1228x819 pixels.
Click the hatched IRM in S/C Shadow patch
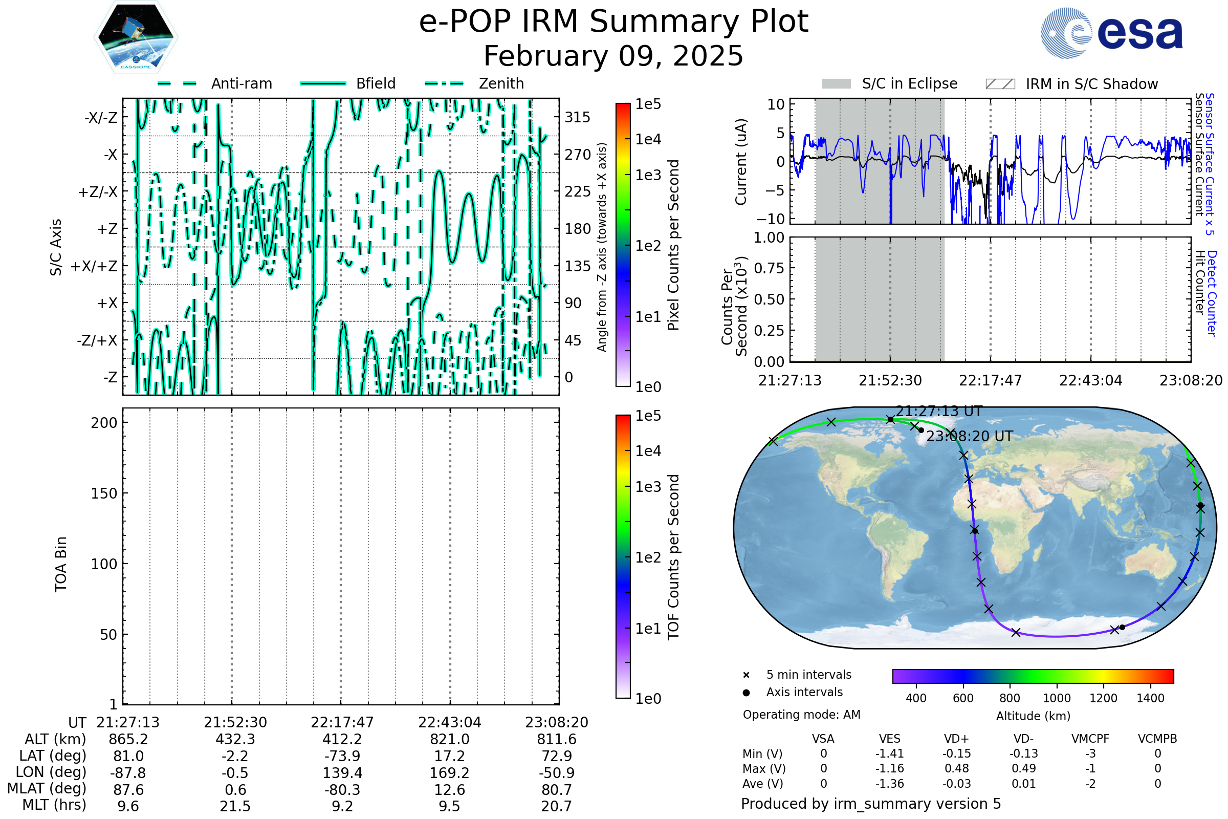1000,84
